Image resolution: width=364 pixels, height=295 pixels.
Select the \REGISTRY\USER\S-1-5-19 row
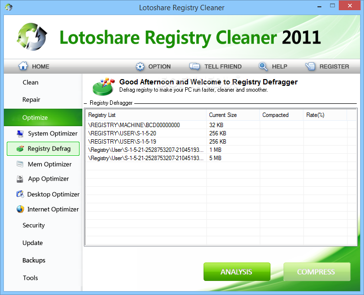point(221,142)
